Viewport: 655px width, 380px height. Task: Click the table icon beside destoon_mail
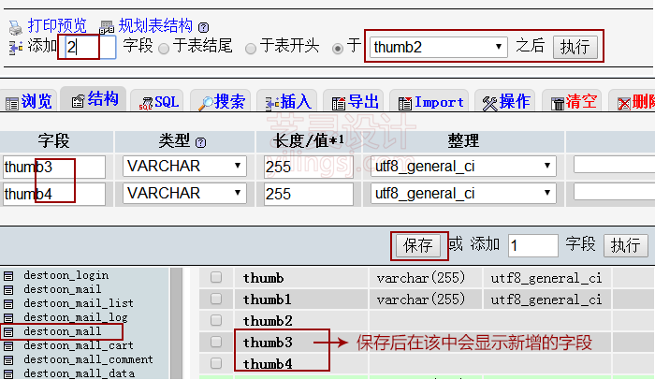pyautogui.click(x=8, y=290)
